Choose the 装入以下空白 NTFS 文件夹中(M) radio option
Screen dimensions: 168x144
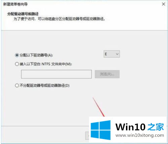click(17, 64)
